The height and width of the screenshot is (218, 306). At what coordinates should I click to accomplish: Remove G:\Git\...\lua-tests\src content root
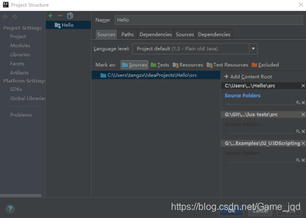(303, 115)
